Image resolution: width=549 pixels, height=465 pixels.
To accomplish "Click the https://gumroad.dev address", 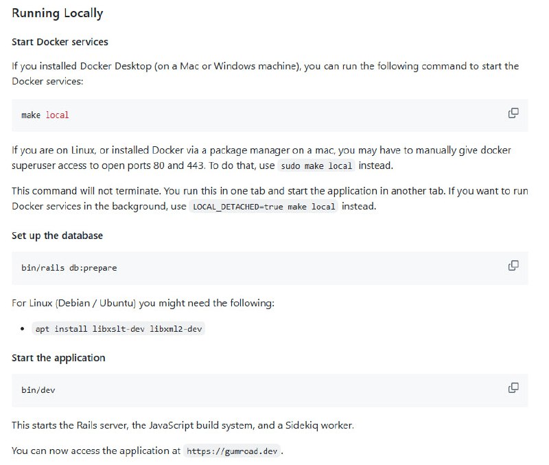I will tap(233, 451).
